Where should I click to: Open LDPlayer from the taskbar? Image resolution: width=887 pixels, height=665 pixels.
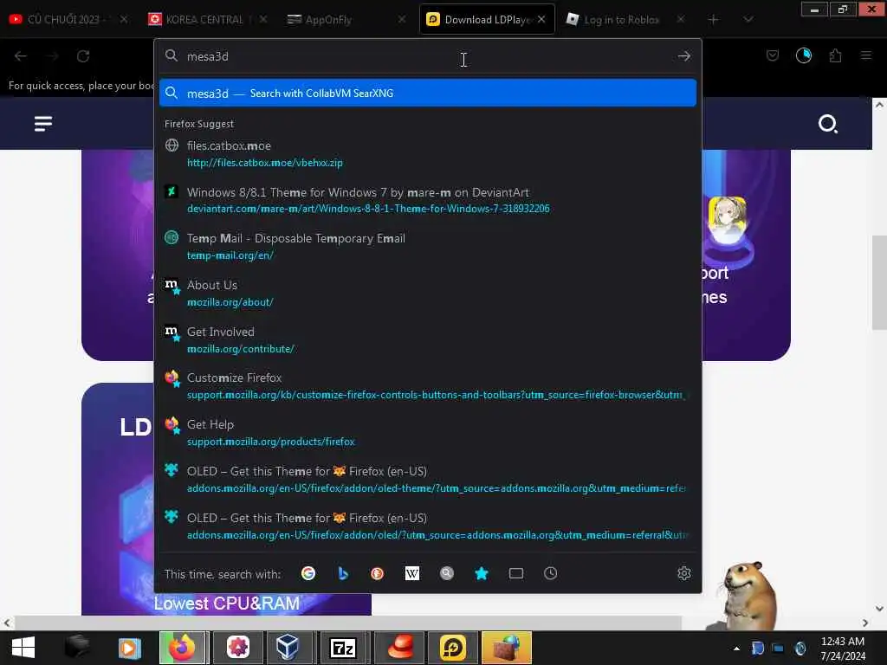point(453,648)
